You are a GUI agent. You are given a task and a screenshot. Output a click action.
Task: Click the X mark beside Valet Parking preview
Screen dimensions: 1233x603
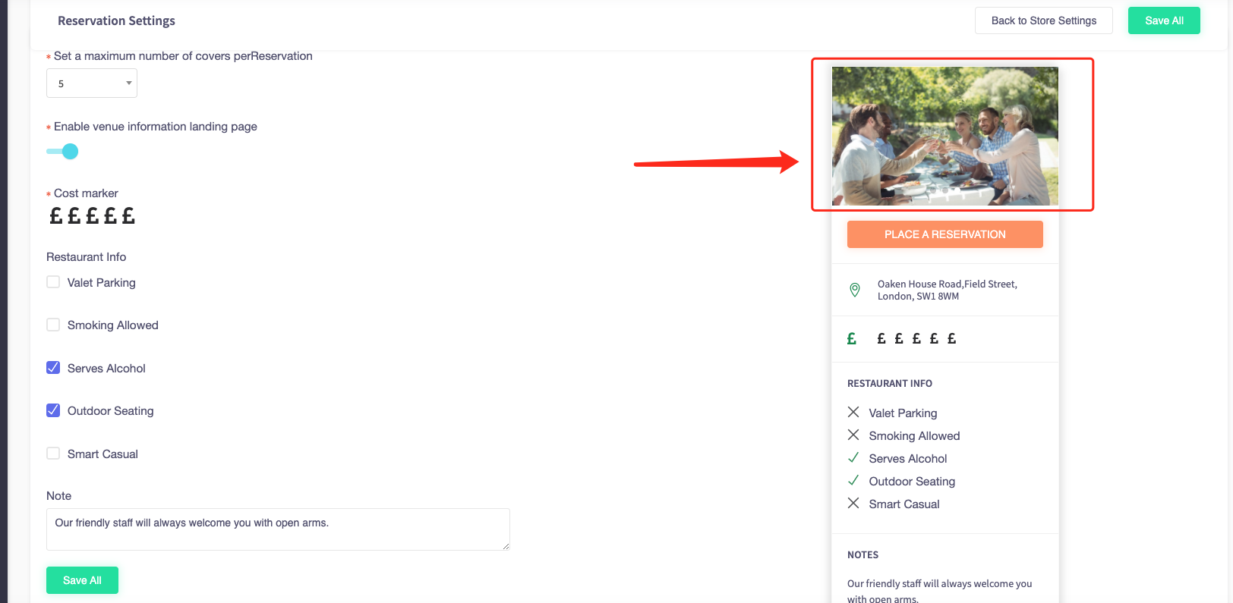(853, 412)
